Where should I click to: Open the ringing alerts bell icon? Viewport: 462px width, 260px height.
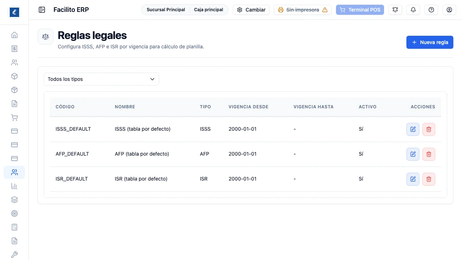tap(395, 10)
